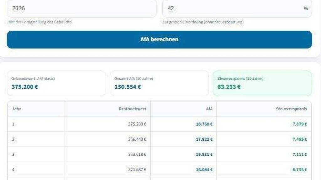Select the AfA column header in the table
This screenshot has height=180, width=321.
click(x=209, y=109)
